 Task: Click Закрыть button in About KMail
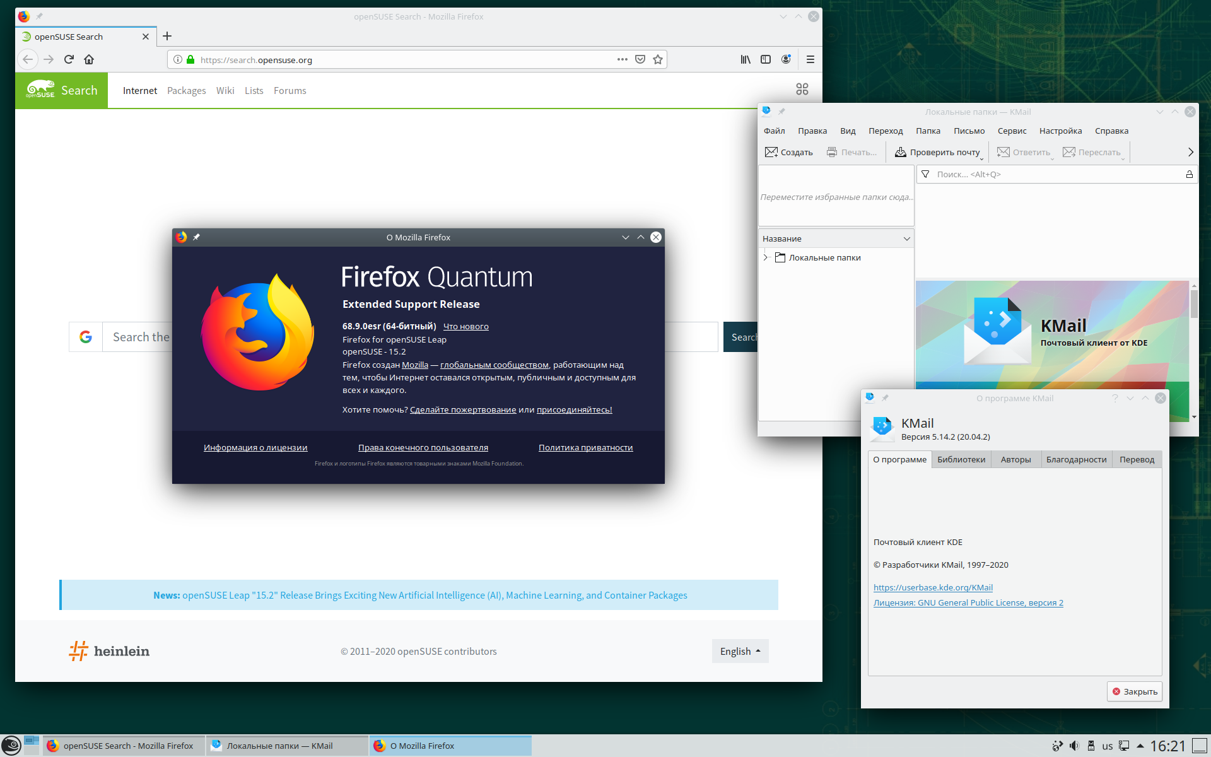click(x=1135, y=691)
